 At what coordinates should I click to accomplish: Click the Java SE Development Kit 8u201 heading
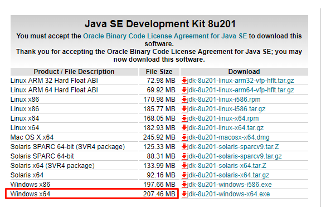pyautogui.click(x=160, y=24)
